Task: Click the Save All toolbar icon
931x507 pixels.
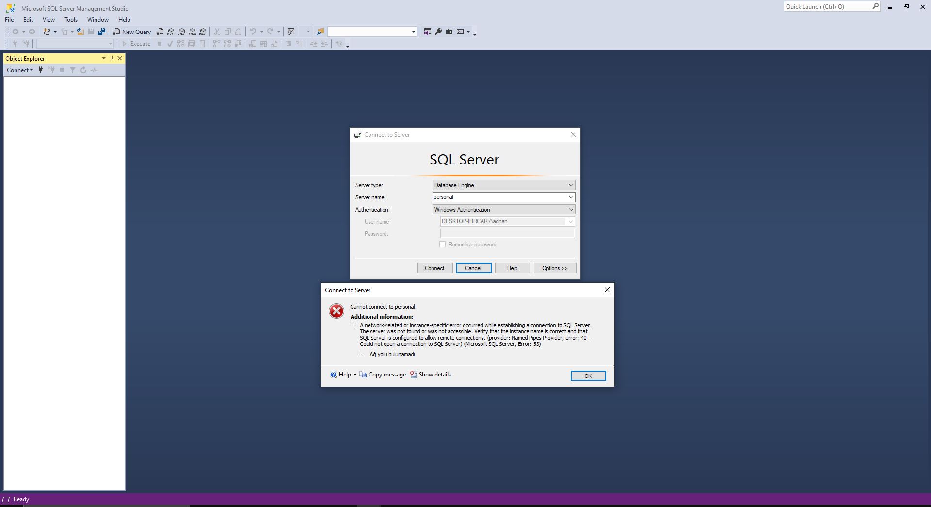Action: [102, 32]
